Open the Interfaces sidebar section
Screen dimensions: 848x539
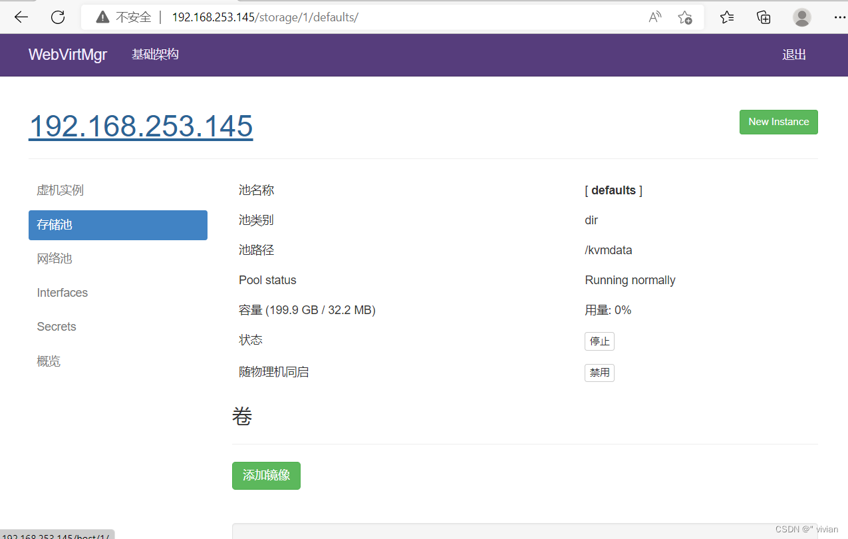[x=118, y=293]
